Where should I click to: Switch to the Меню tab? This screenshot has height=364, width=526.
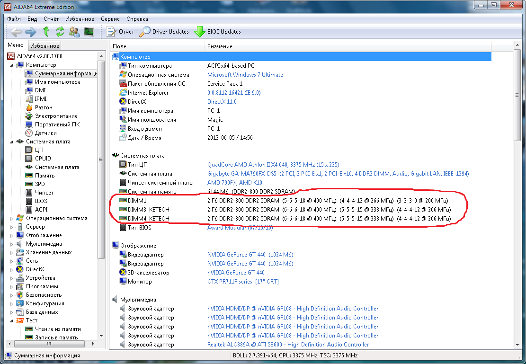[x=16, y=45]
